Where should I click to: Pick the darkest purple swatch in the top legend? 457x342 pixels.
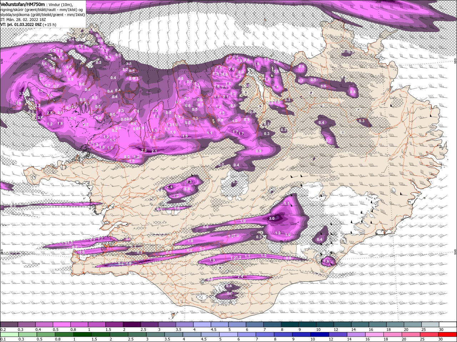tap(132, 324)
